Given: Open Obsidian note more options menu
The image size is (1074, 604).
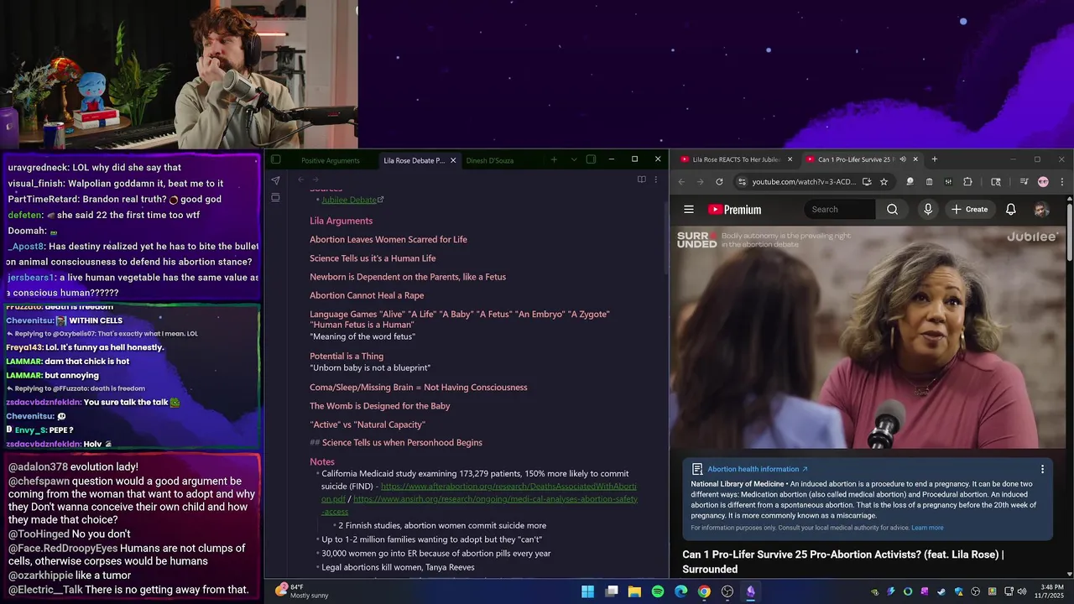Looking at the screenshot, I should coord(656,180).
